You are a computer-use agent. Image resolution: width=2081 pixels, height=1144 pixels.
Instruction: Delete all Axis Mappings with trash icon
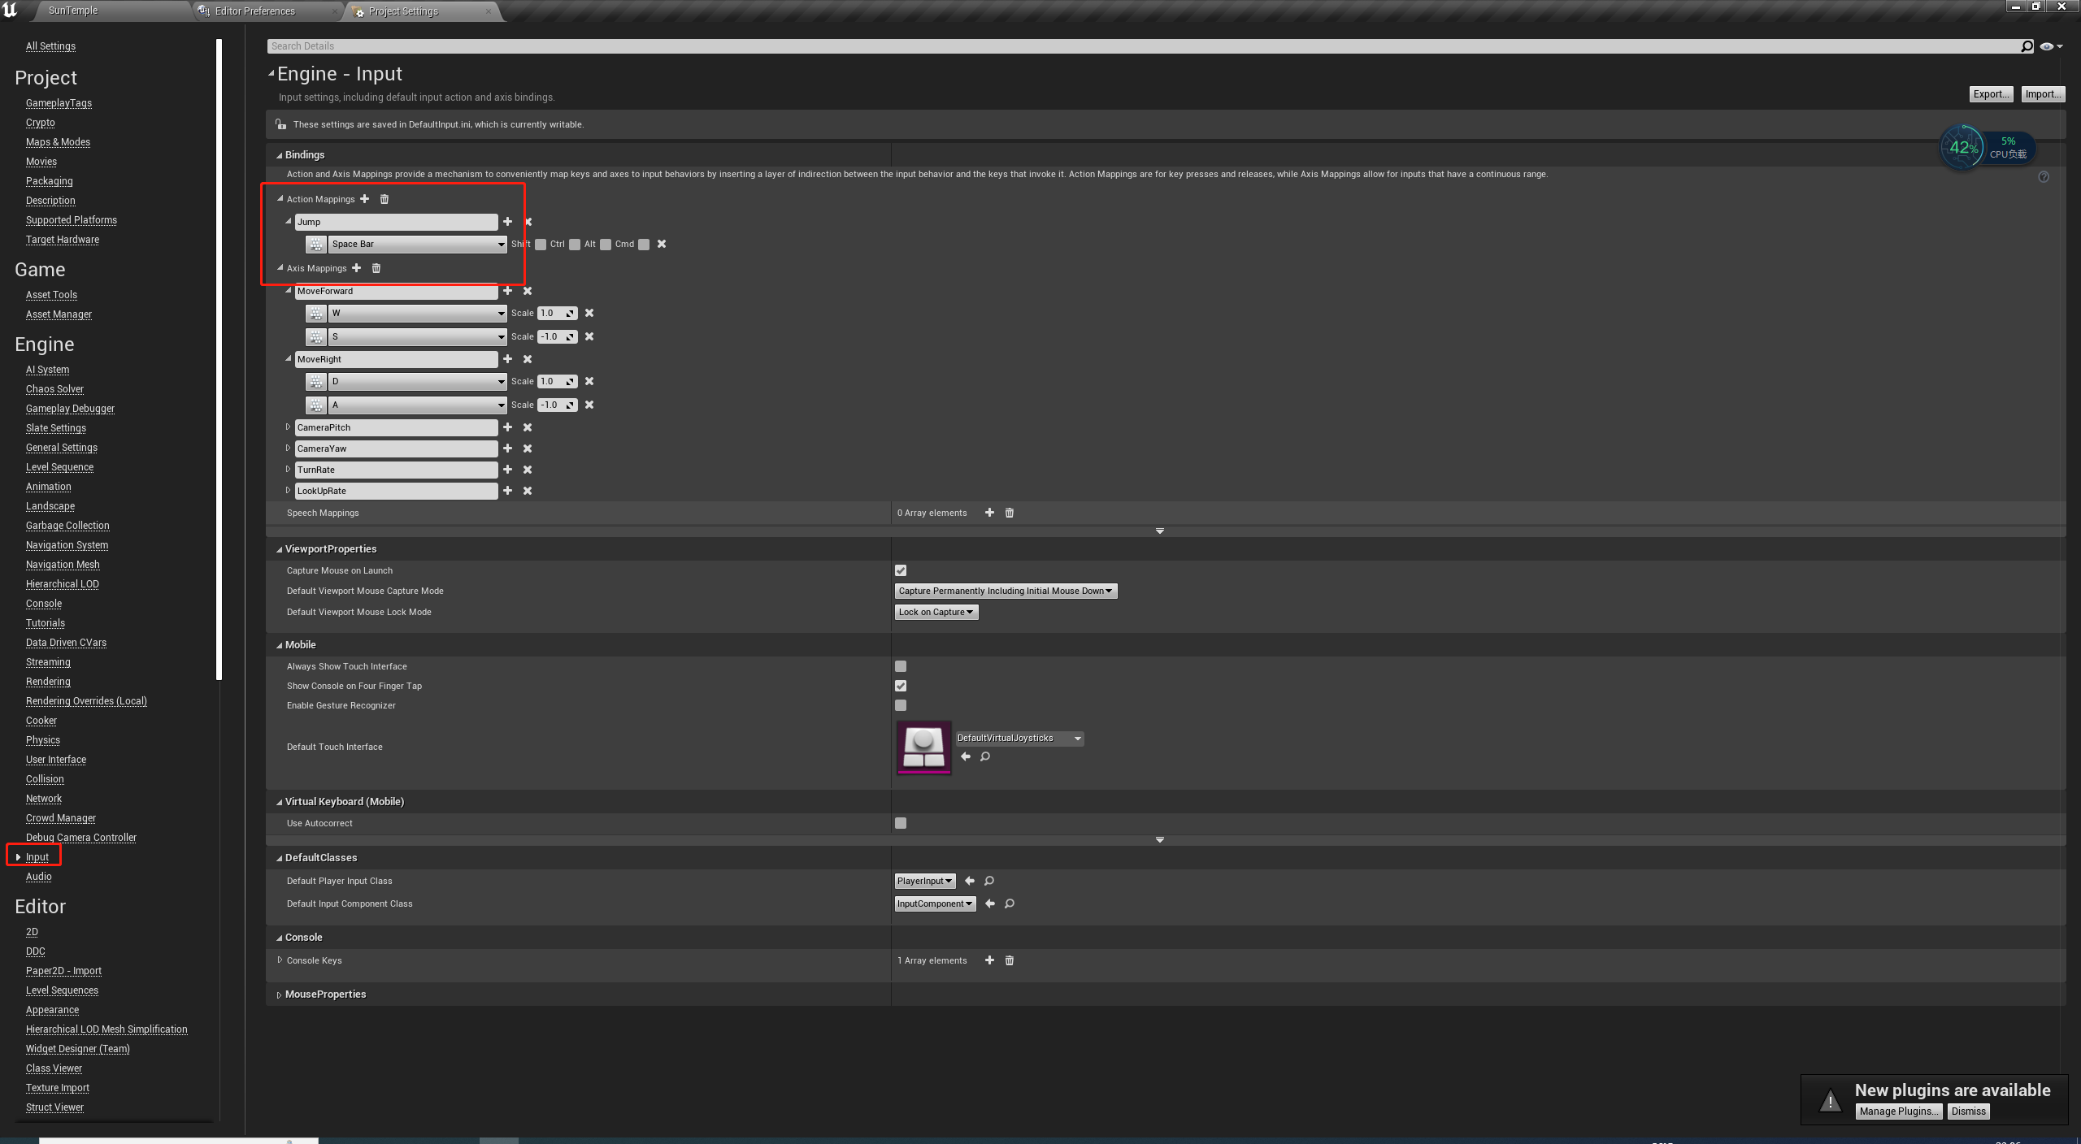pos(376,268)
